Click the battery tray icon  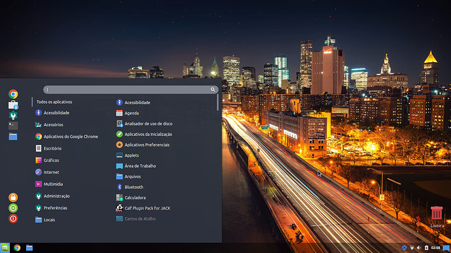[427, 248]
